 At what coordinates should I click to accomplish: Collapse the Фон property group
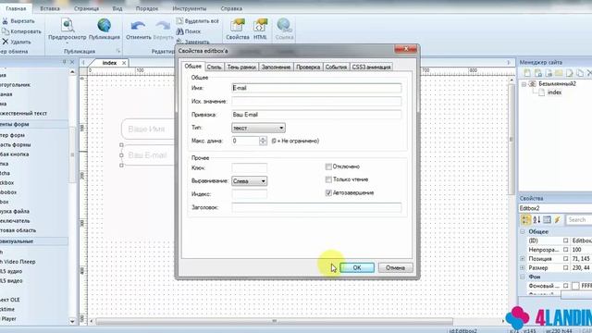click(523, 277)
